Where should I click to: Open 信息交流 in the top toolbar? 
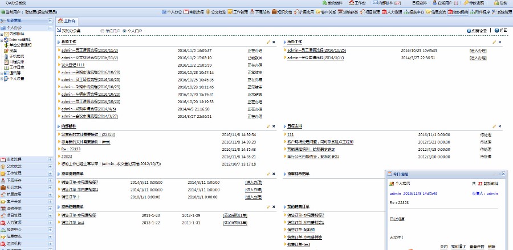click(436, 12)
